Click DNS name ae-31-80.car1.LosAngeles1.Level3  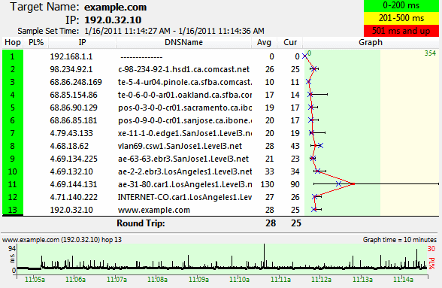point(185,184)
